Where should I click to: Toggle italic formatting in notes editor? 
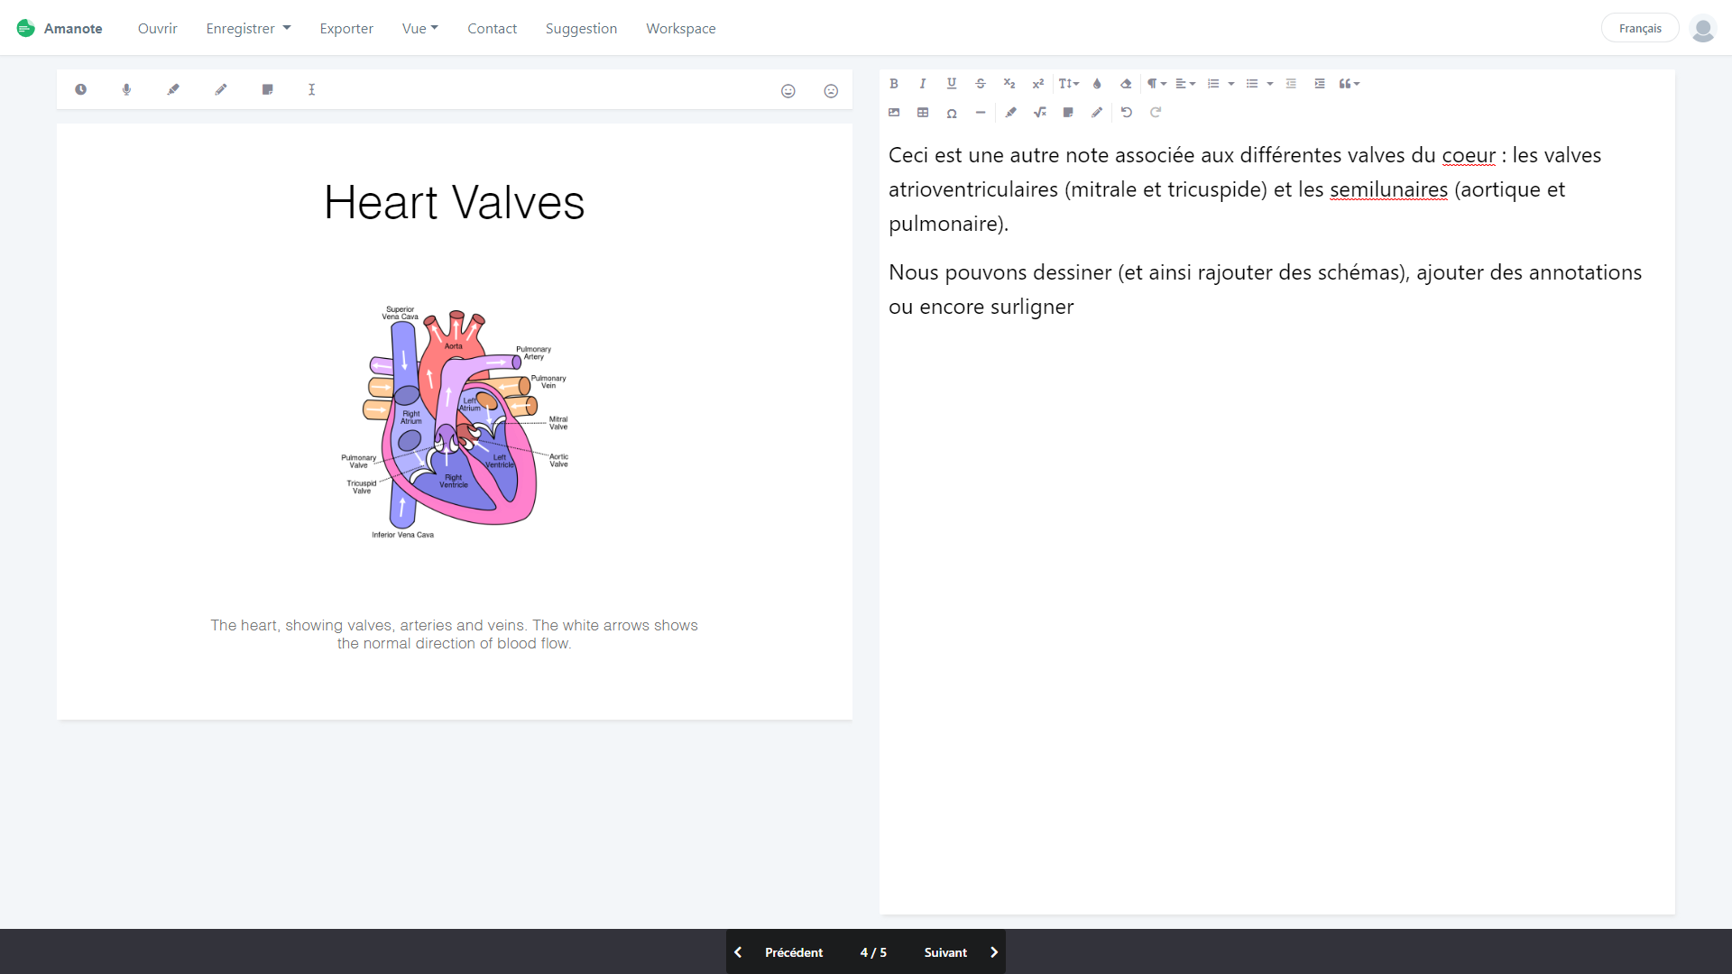coord(923,84)
